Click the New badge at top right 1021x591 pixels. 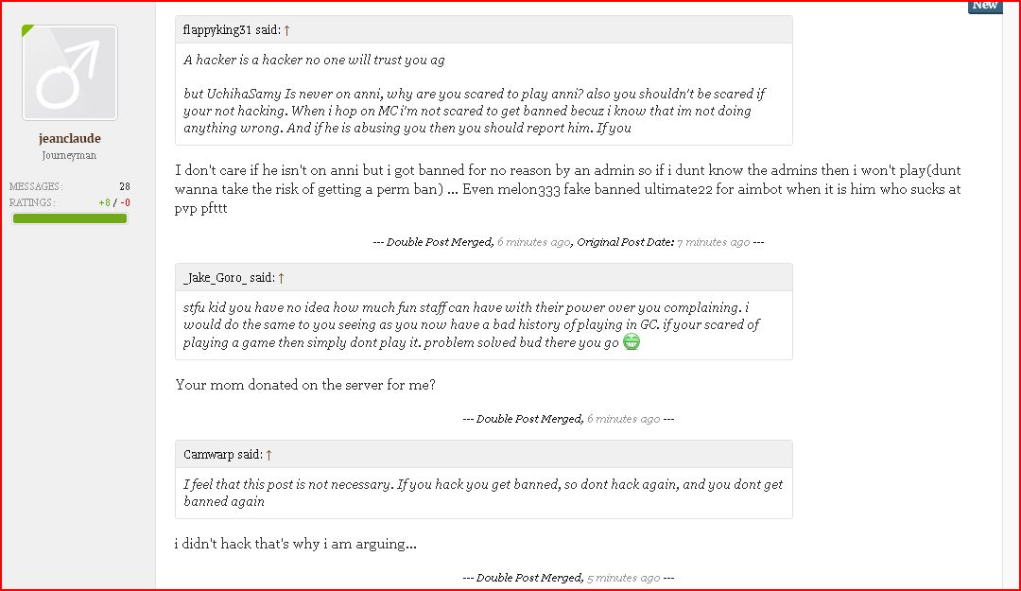pos(984,6)
